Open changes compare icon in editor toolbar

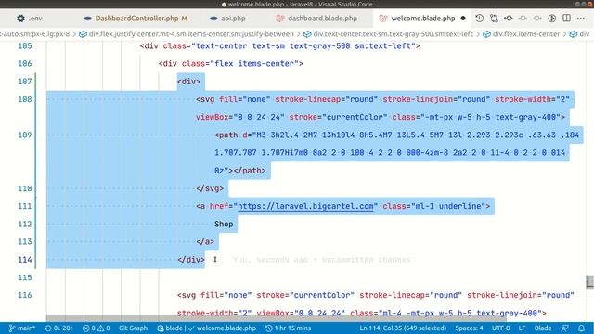point(494,19)
